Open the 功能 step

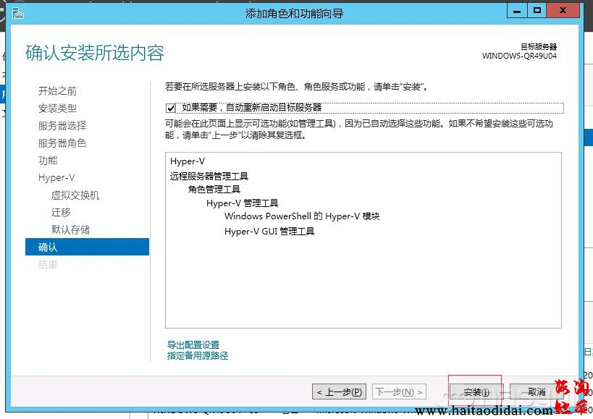coord(48,161)
